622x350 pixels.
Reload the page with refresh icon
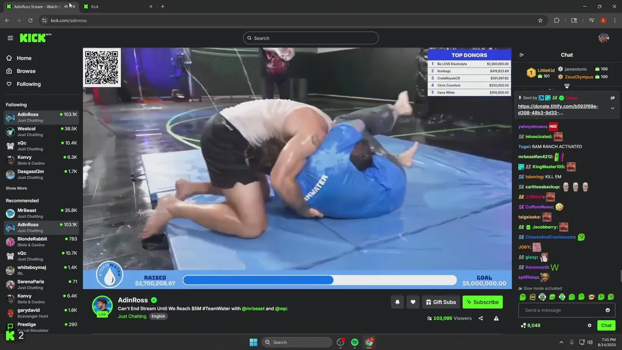pyautogui.click(x=30, y=20)
